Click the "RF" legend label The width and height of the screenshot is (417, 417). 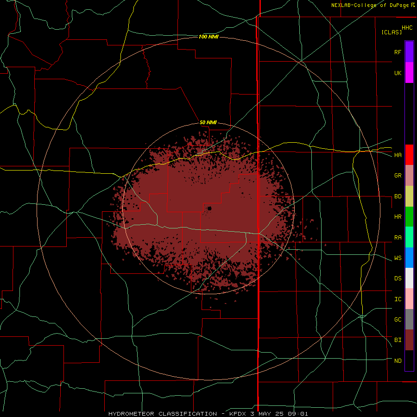coord(398,52)
